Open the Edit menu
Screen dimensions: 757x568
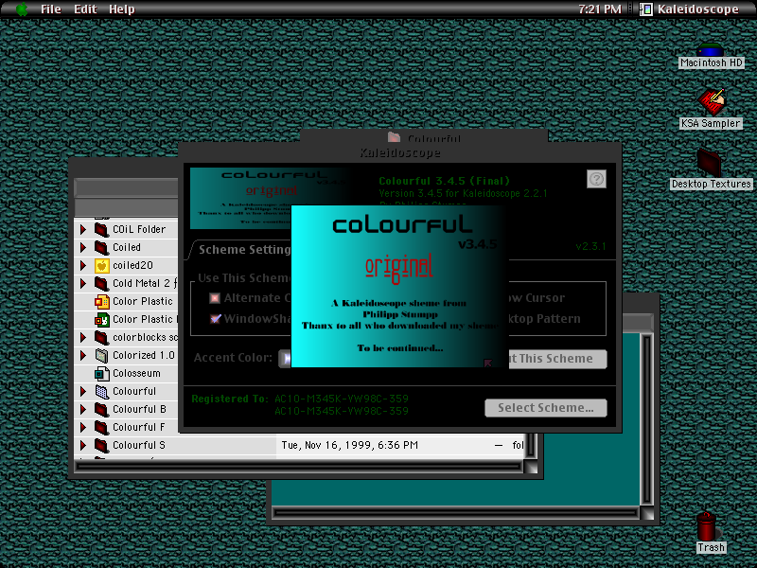(85, 9)
